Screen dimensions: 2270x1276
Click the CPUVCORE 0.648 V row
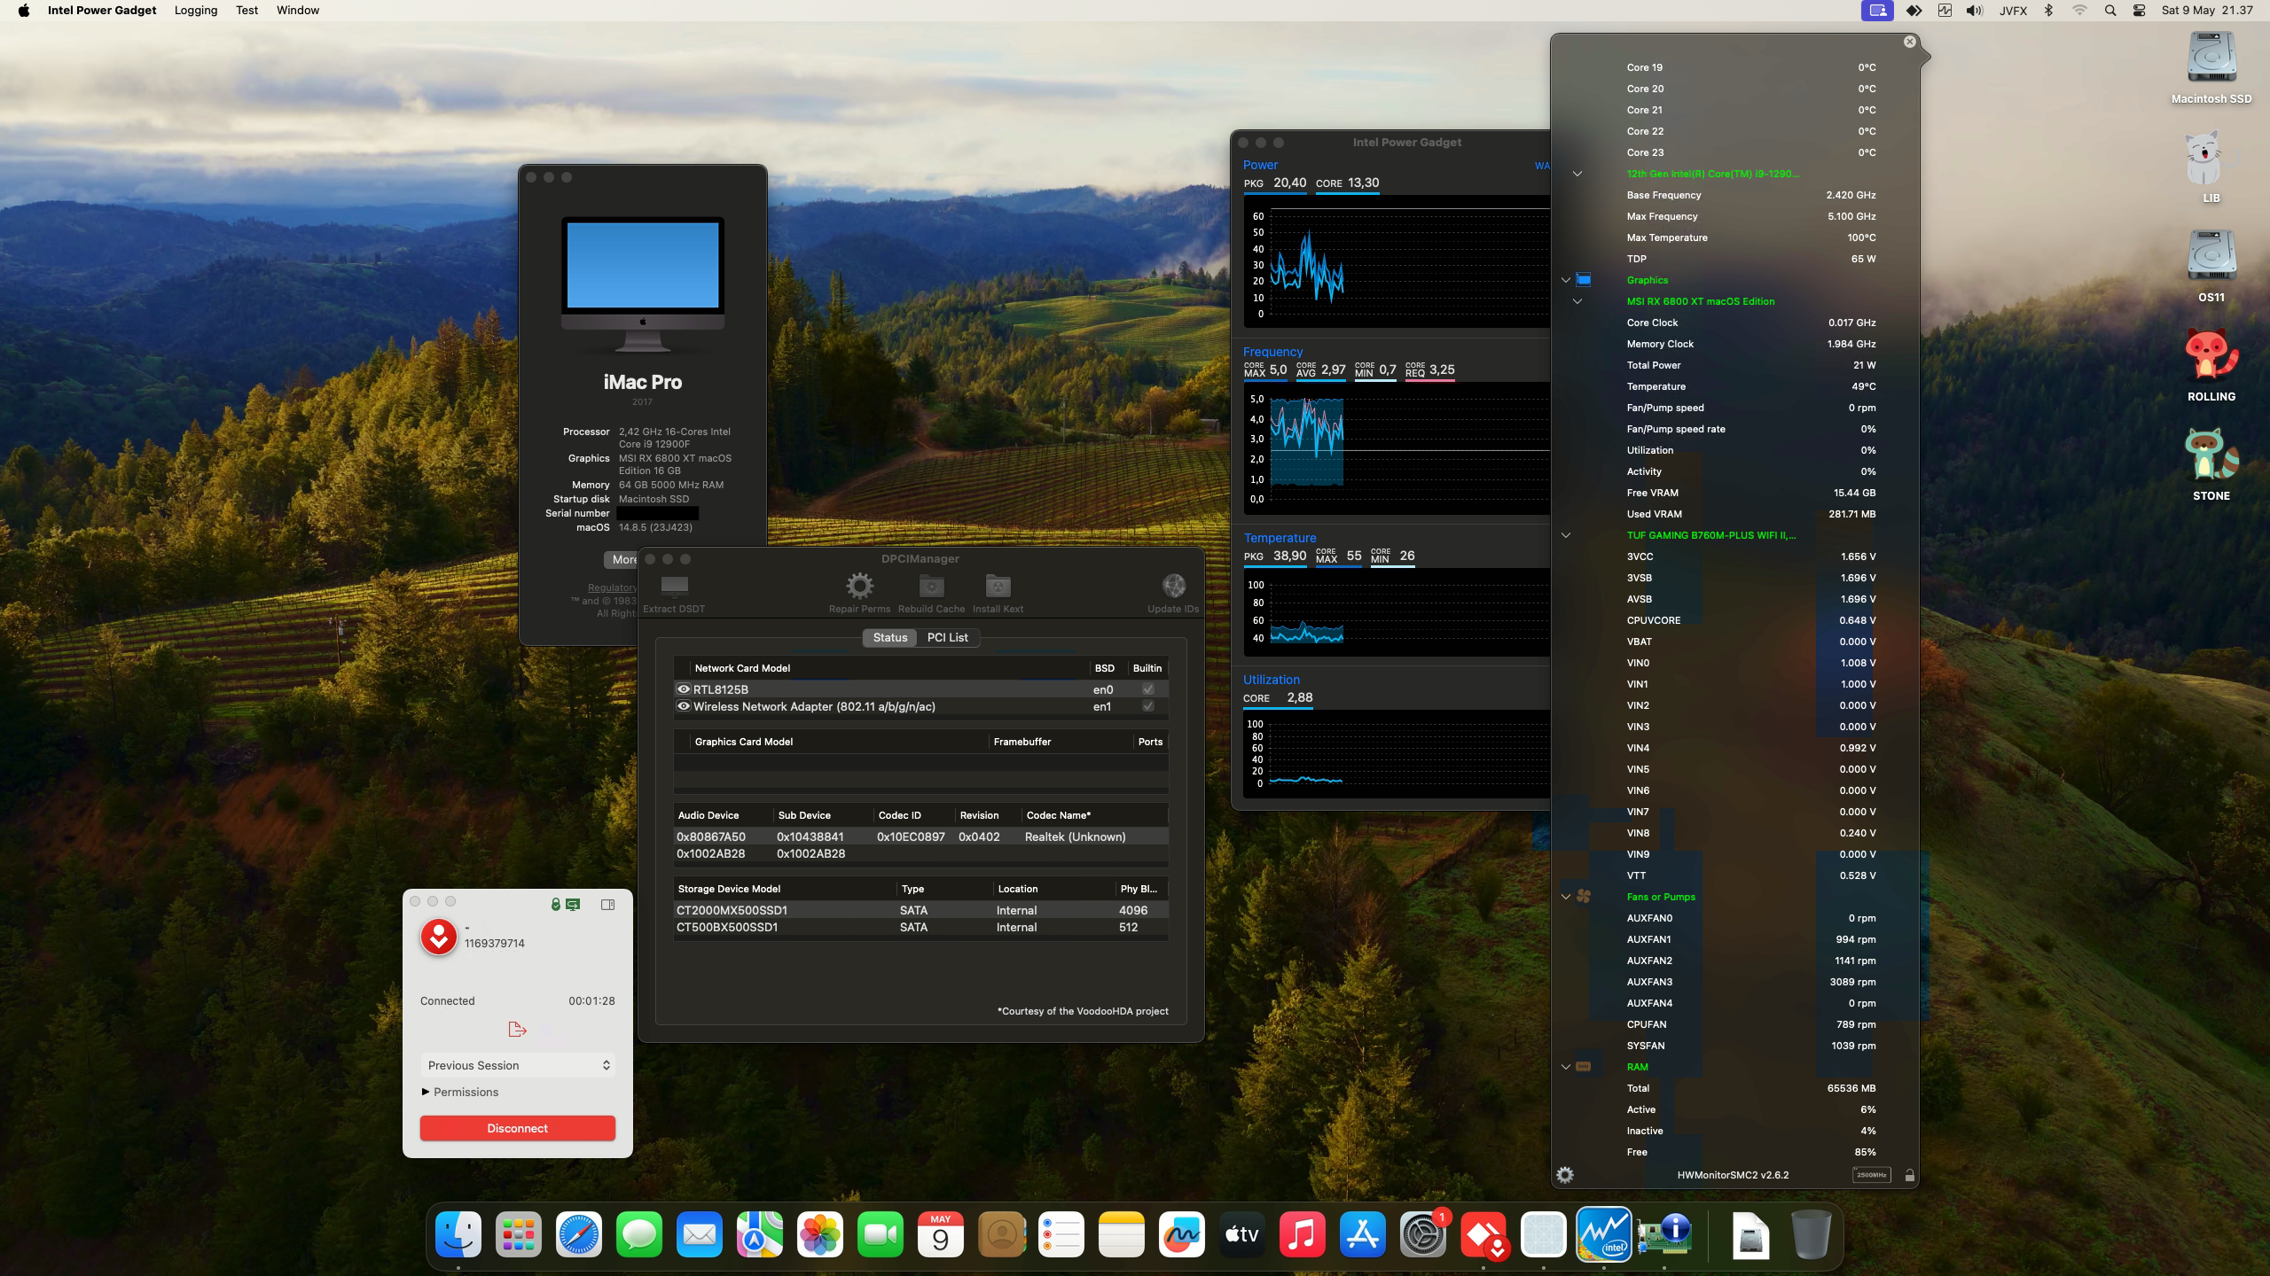point(1751,620)
